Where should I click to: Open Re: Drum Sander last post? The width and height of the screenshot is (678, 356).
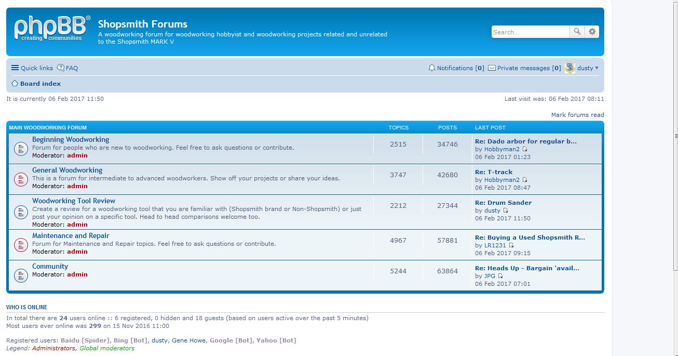point(503,203)
